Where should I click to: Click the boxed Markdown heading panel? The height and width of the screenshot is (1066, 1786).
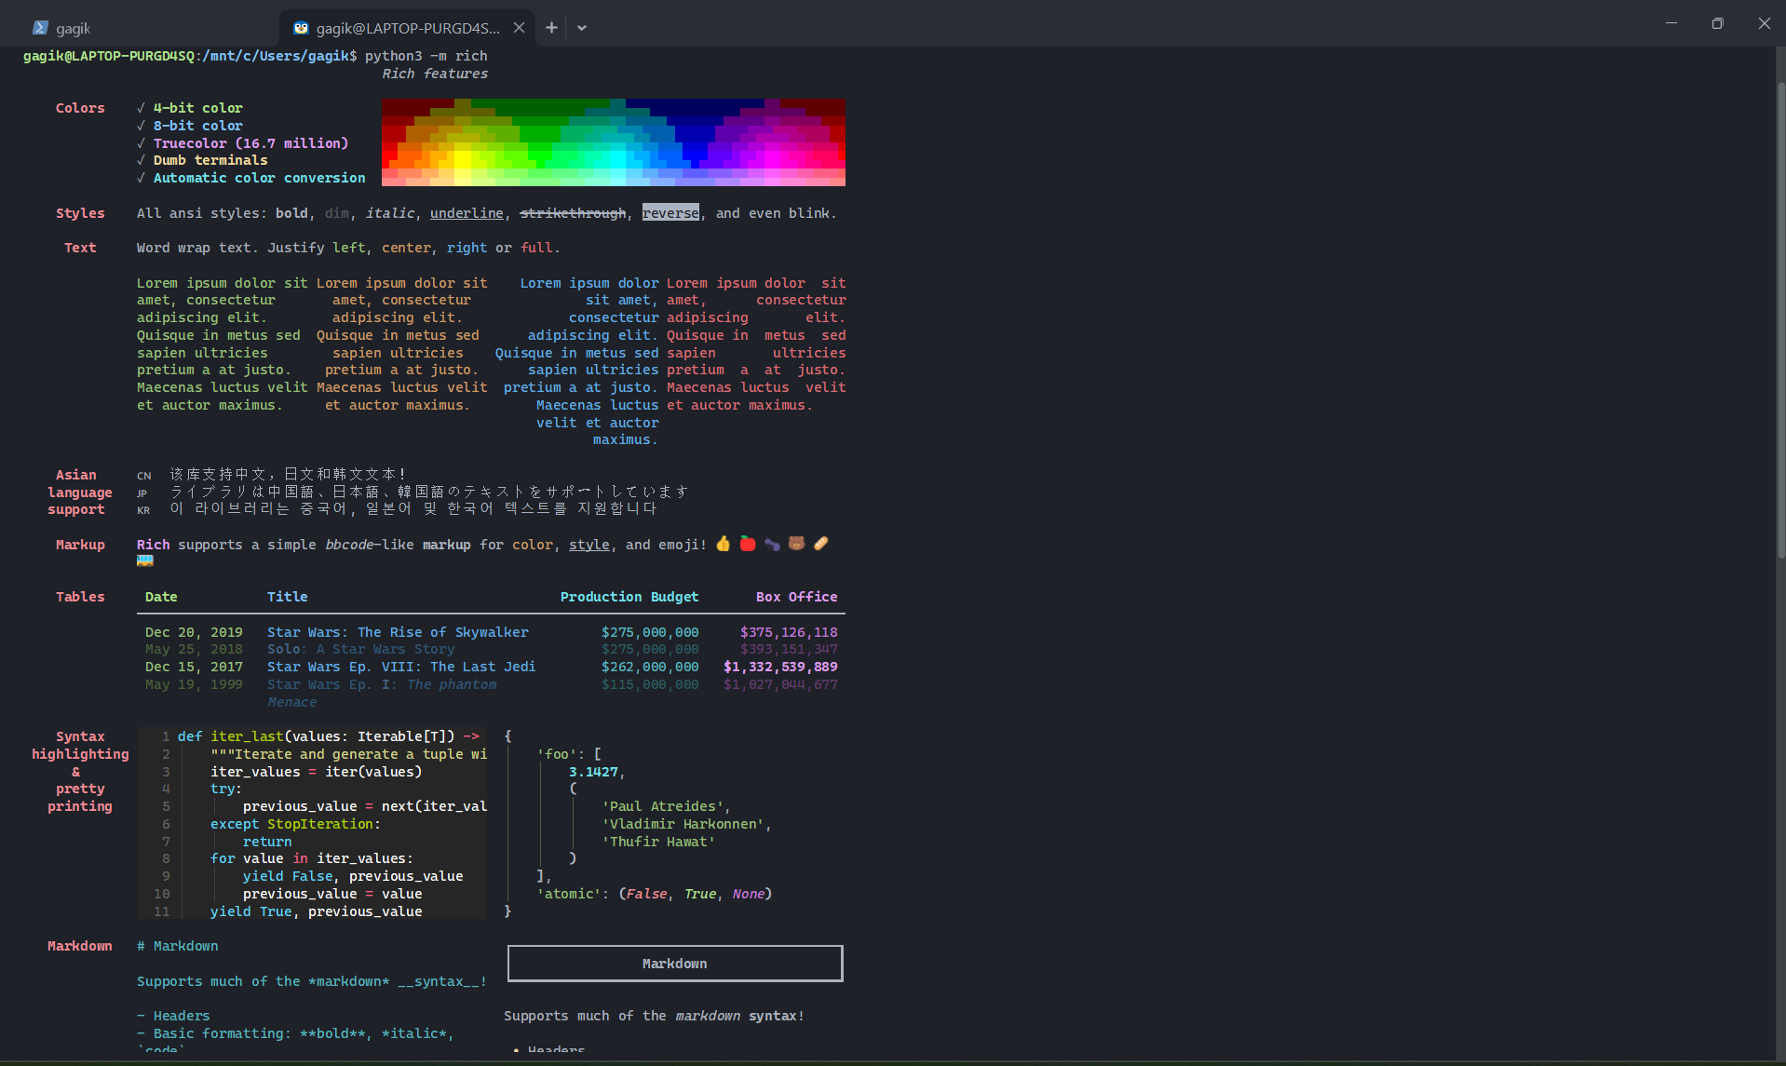click(675, 964)
